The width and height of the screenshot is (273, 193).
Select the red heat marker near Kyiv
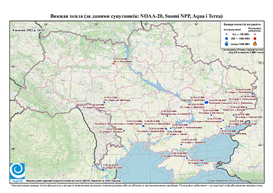113,63
